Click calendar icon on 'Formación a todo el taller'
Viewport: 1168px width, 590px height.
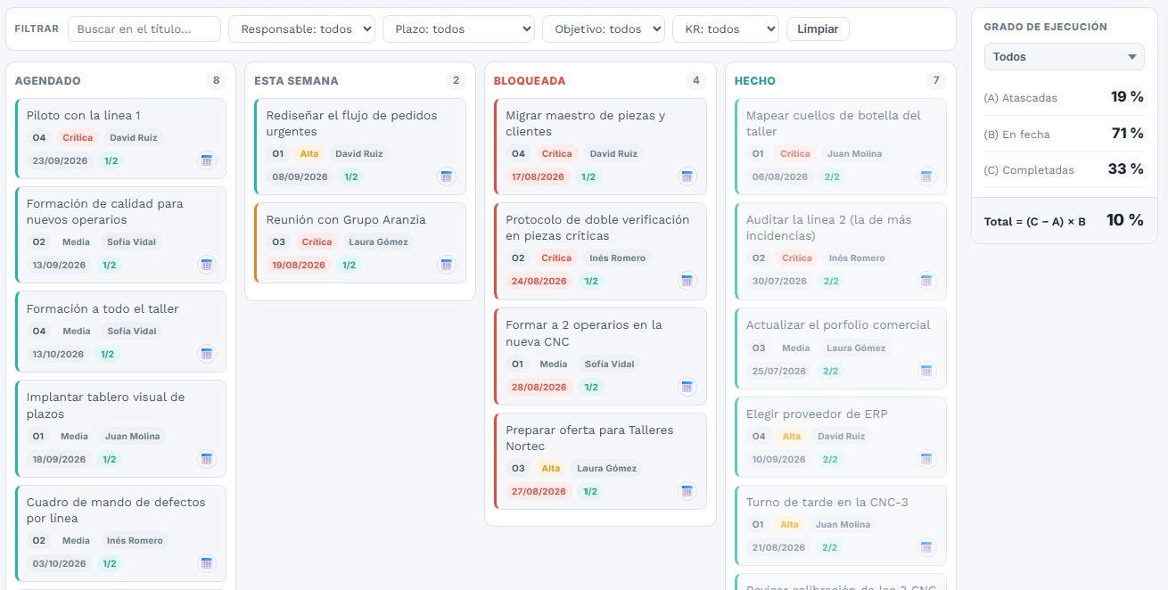pos(207,354)
